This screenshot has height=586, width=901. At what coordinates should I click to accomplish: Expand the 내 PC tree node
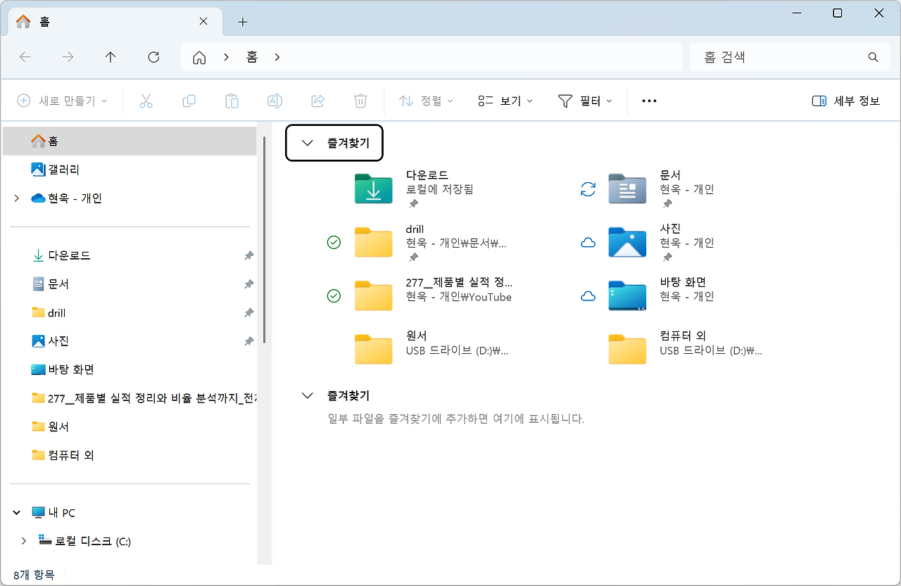tap(16, 512)
